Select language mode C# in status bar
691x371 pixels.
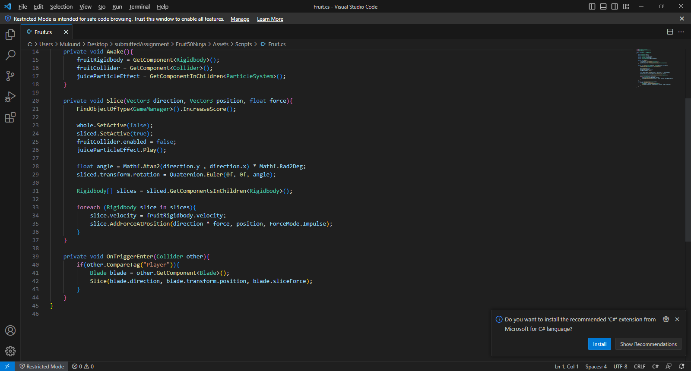(x=655, y=366)
